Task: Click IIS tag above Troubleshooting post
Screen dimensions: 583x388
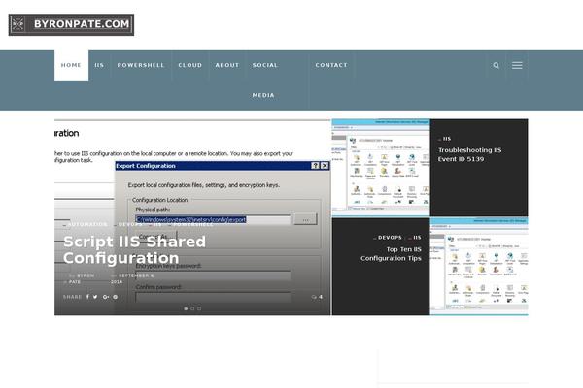Action: (445, 139)
